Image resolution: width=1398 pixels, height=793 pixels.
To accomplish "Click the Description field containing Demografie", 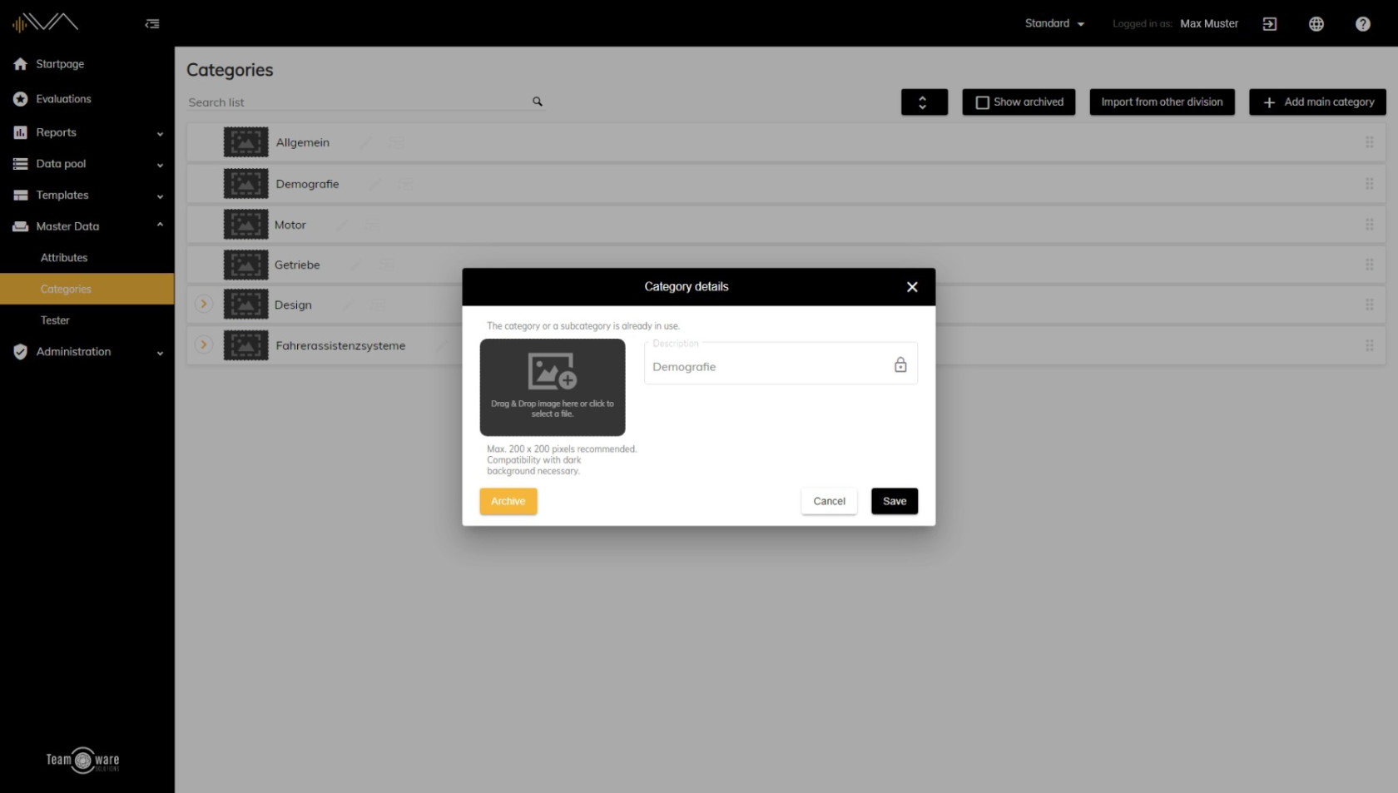I will click(x=781, y=364).
